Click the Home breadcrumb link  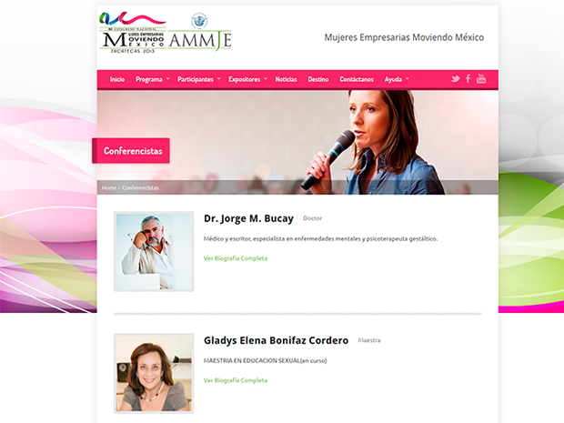[109, 187]
